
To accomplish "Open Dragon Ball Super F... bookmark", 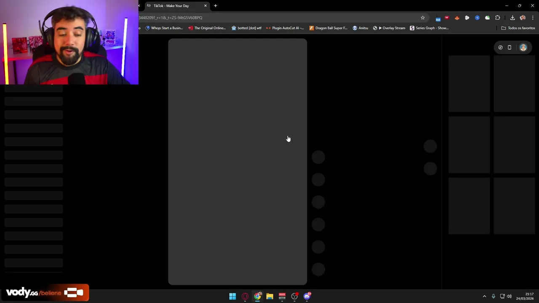I will [328, 28].
